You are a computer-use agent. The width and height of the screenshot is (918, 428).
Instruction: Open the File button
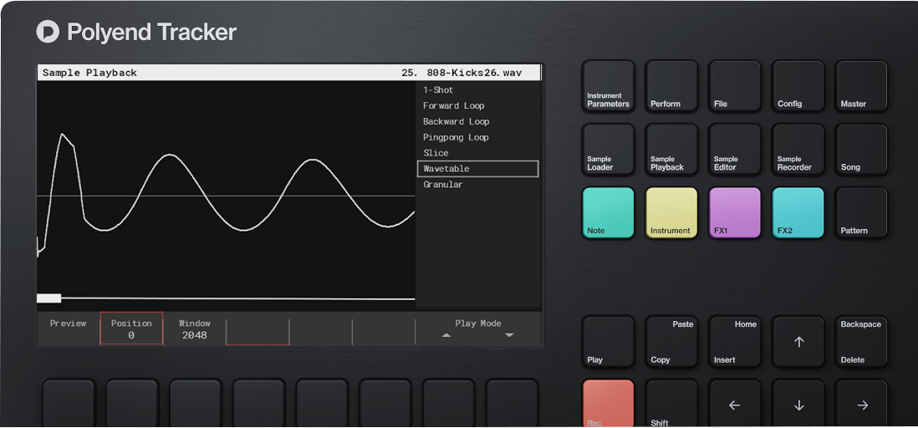coord(735,86)
